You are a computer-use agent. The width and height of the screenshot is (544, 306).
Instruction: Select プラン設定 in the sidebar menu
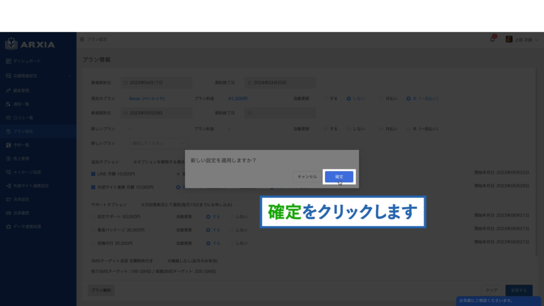coord(23,131)
